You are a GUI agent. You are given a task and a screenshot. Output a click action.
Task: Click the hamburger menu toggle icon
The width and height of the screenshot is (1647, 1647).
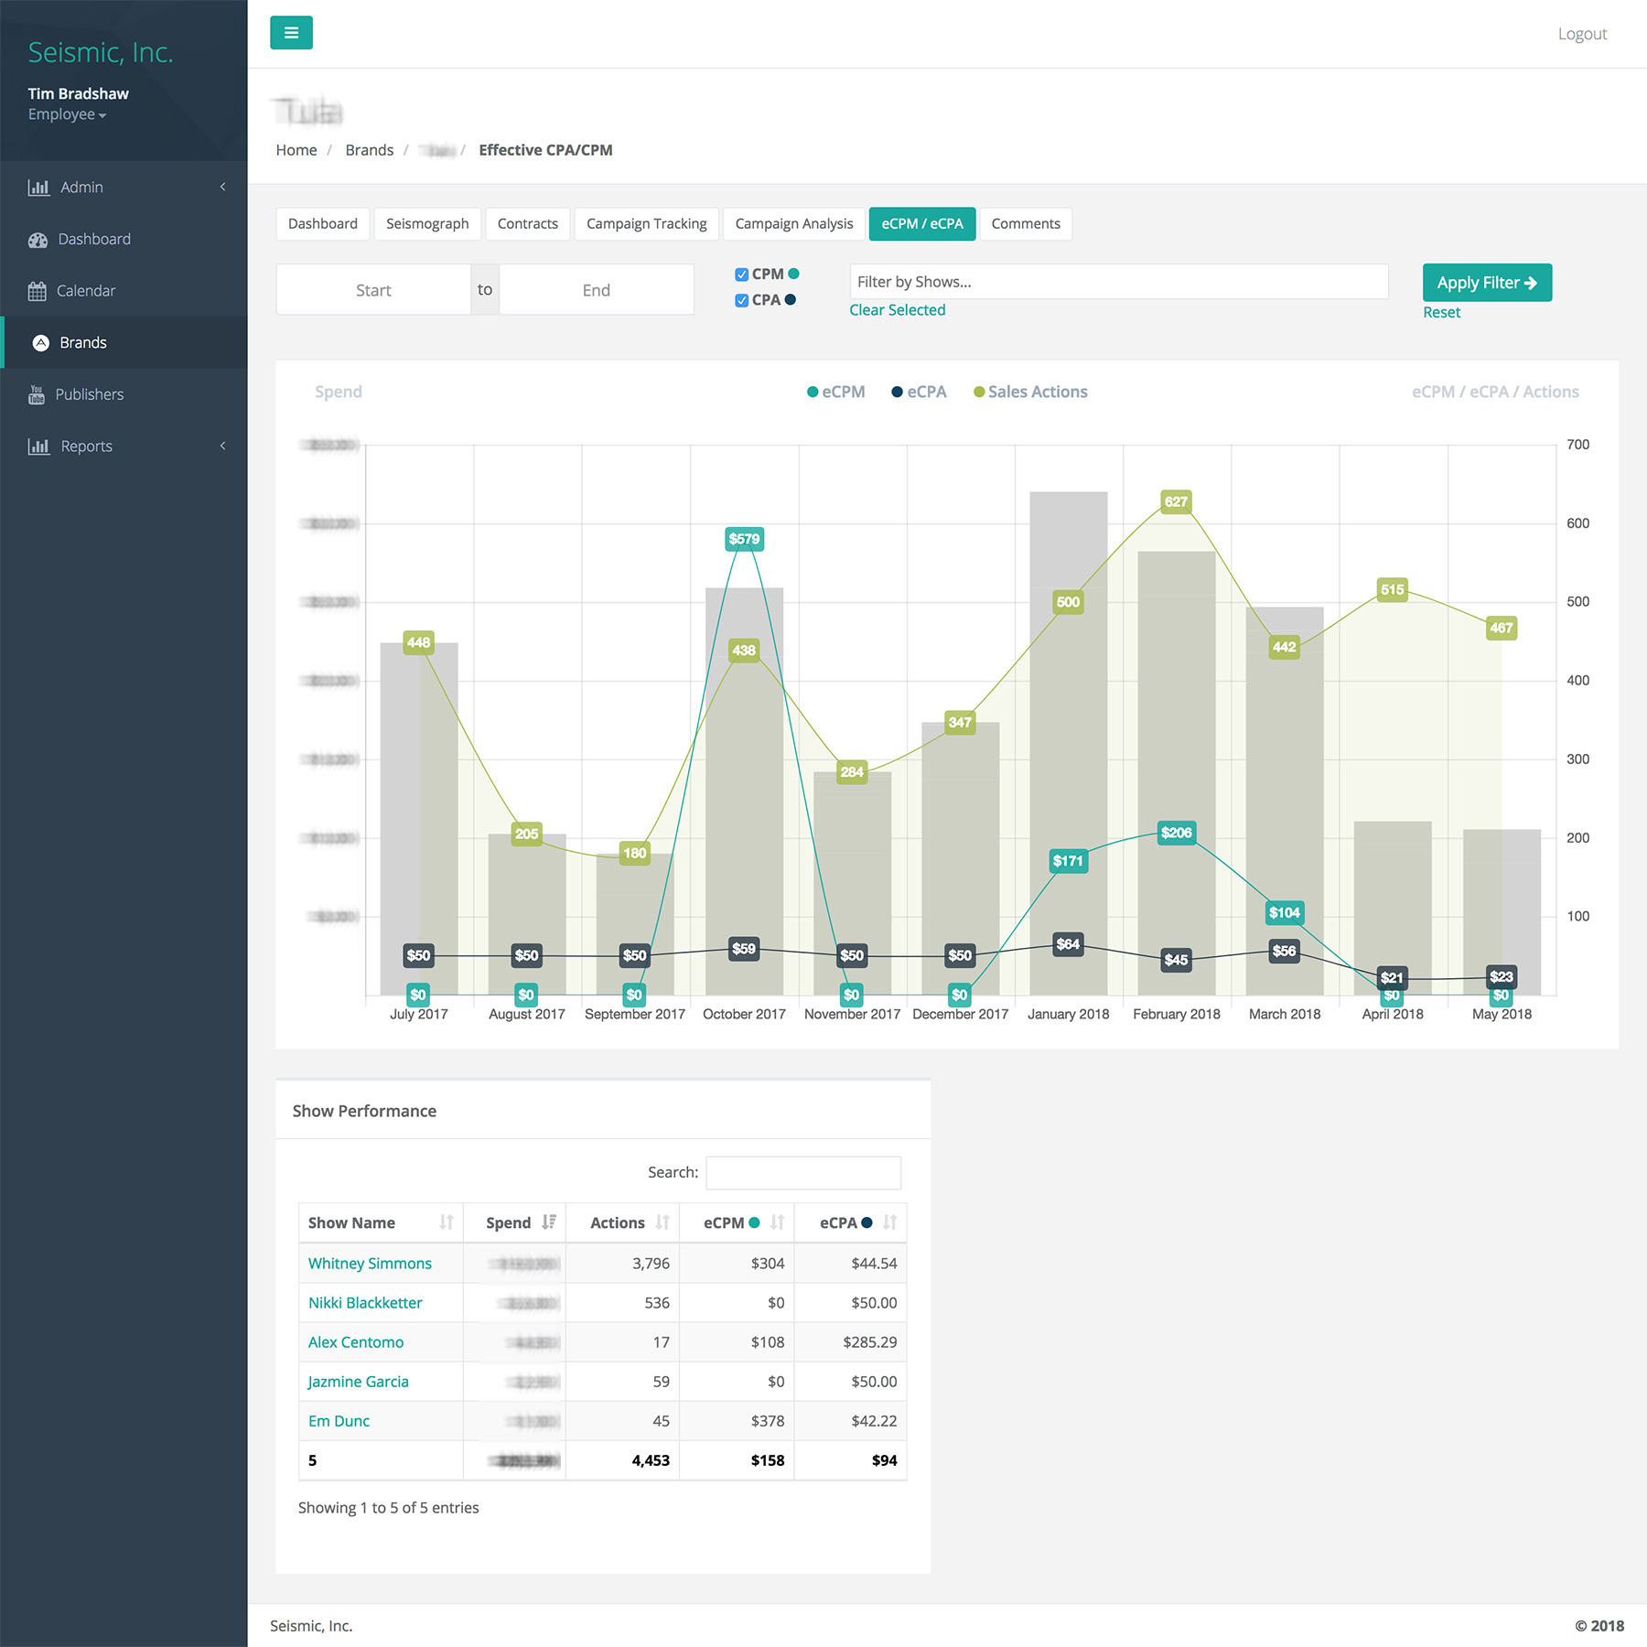[x=291, y=33]
